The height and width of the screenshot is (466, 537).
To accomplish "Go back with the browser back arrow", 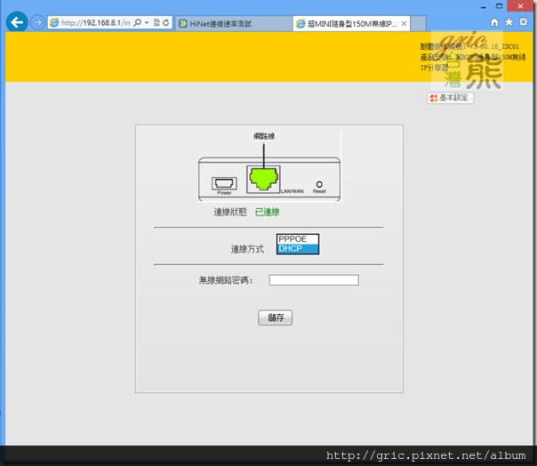I will click(x=17, y=22).
